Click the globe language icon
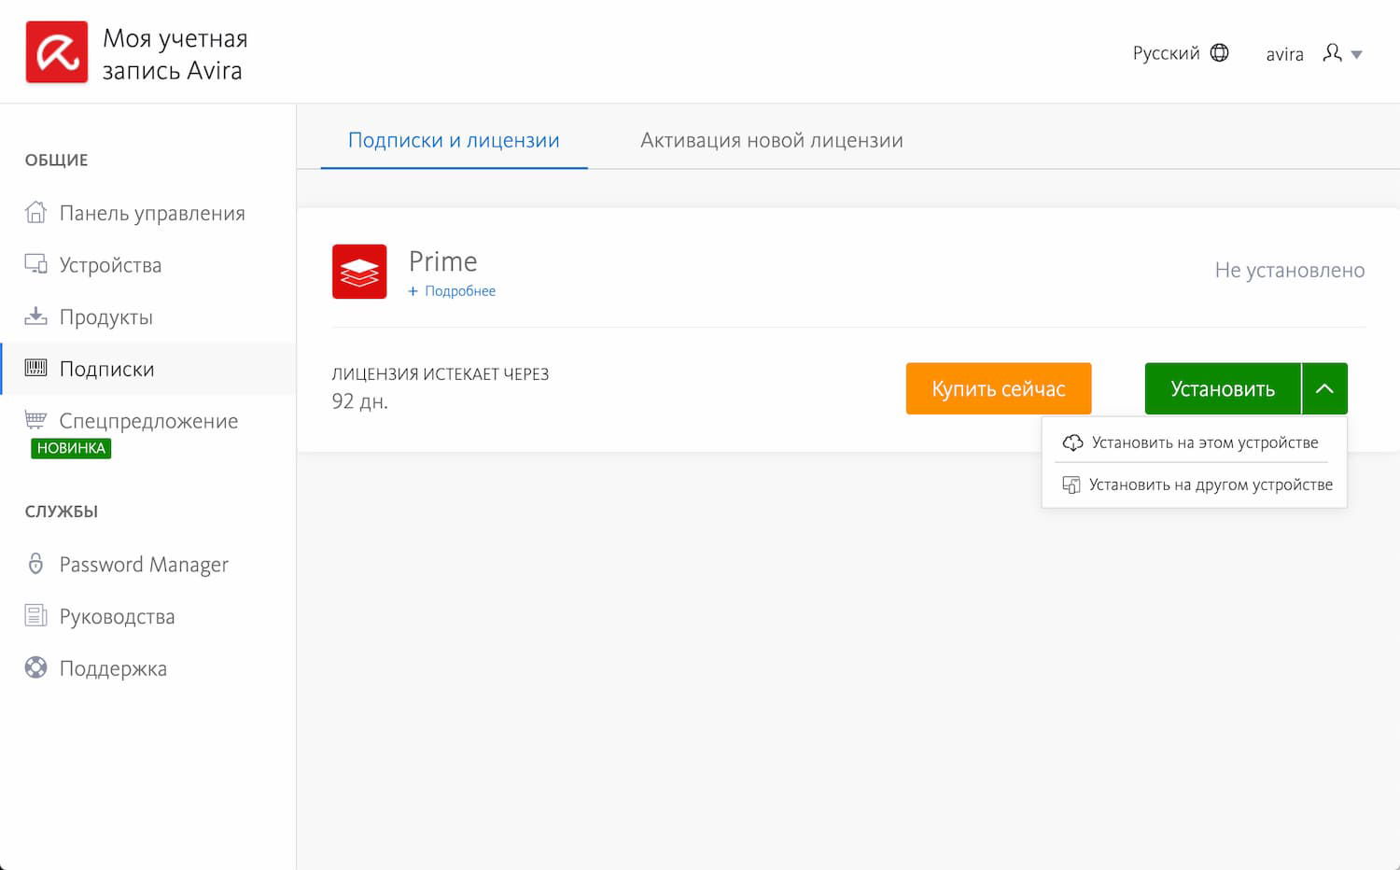1400x870 pixels. [1219, 53]
